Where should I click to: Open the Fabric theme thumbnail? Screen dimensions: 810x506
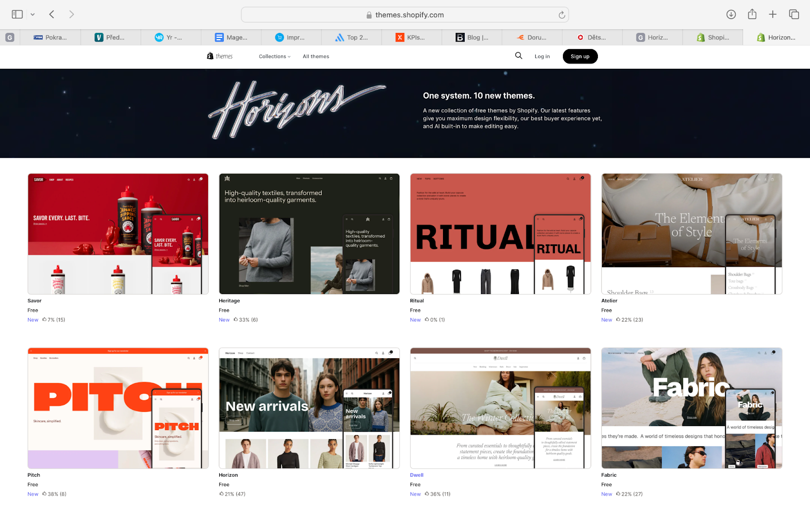coord(692,408)
